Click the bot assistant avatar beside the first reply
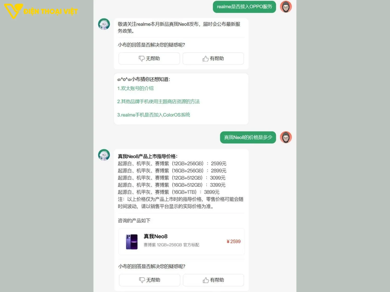Screen dimensions: 390x292 [x=104, y=24]
